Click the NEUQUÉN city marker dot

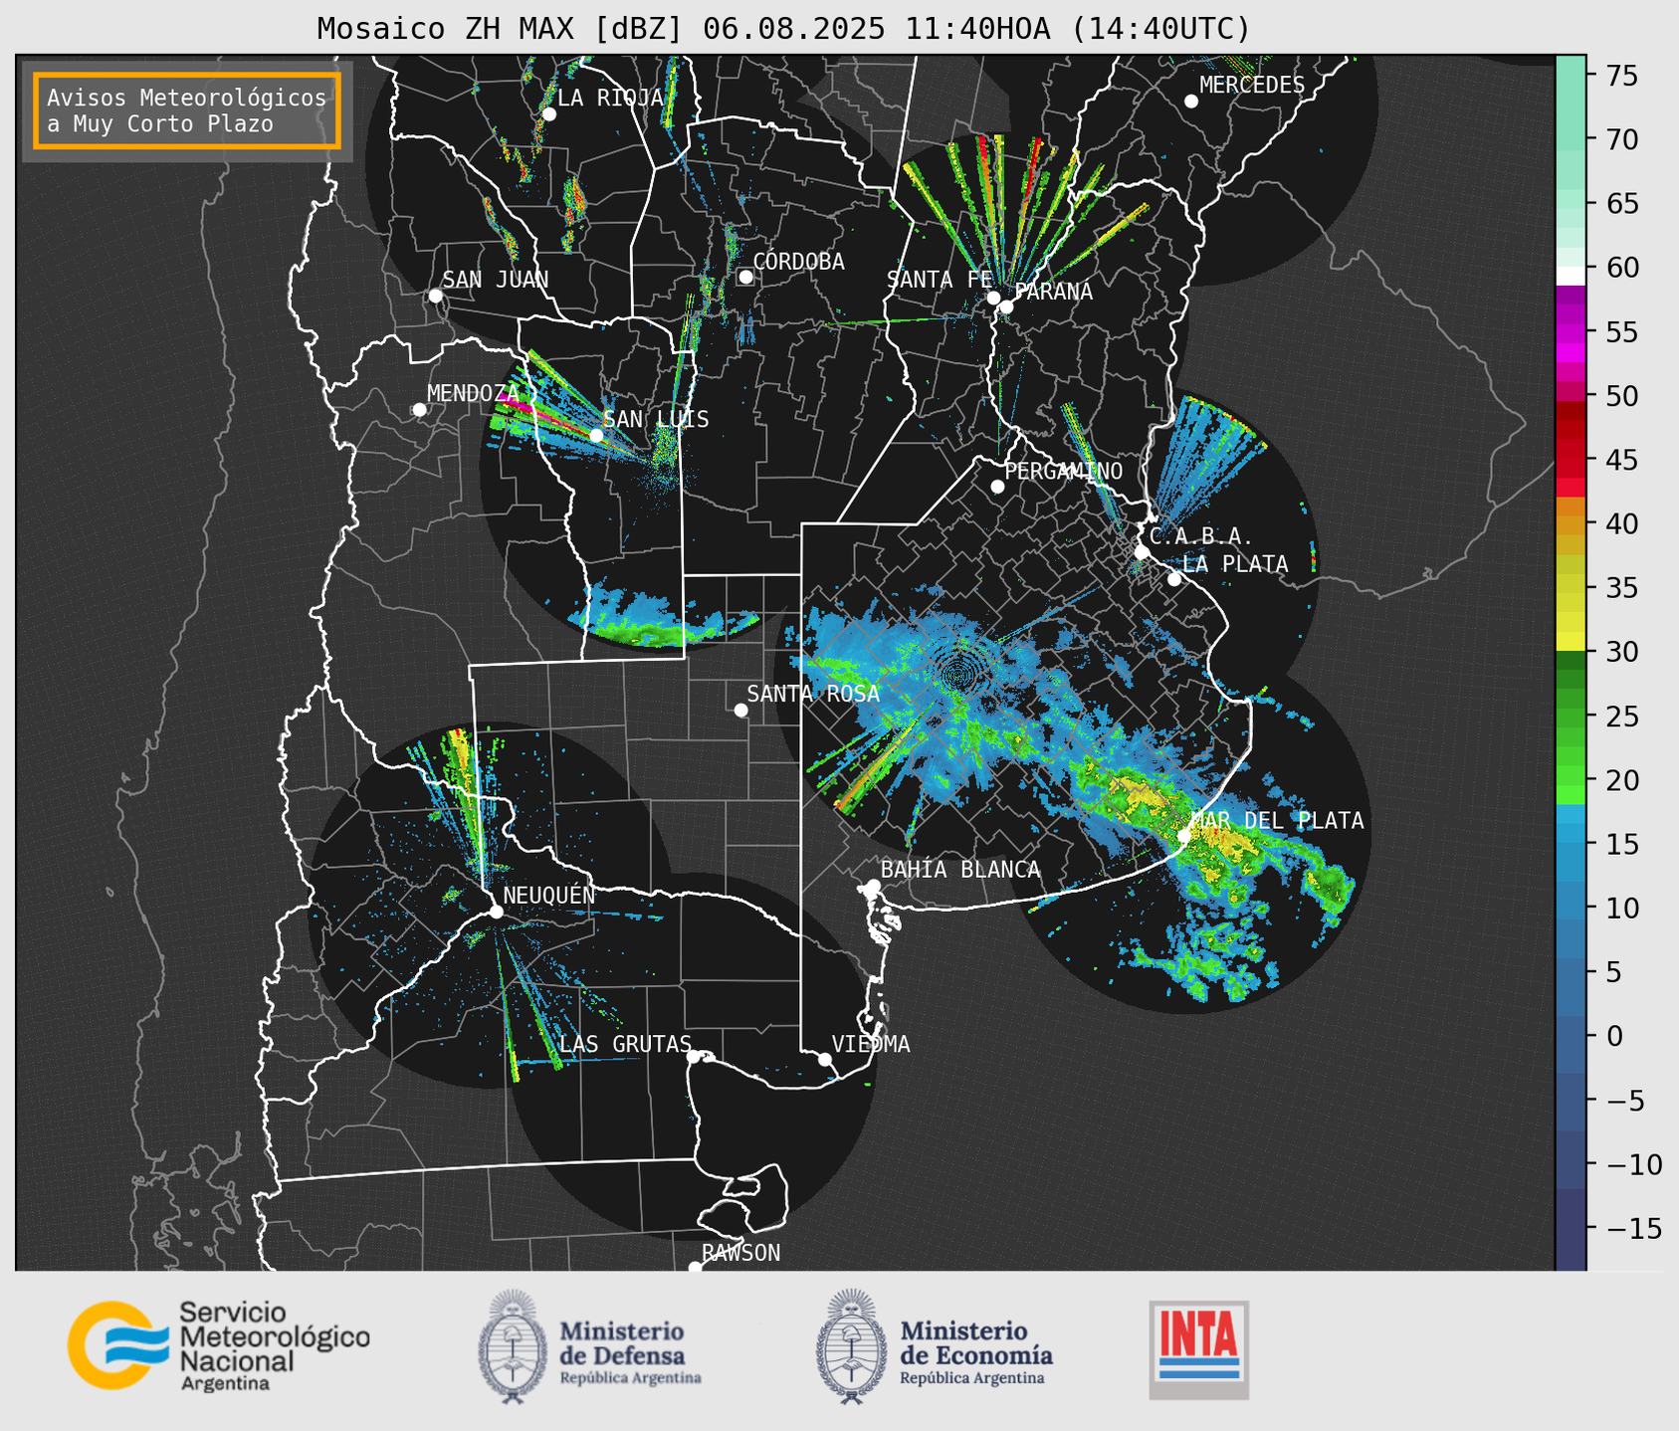click(496, 912)
